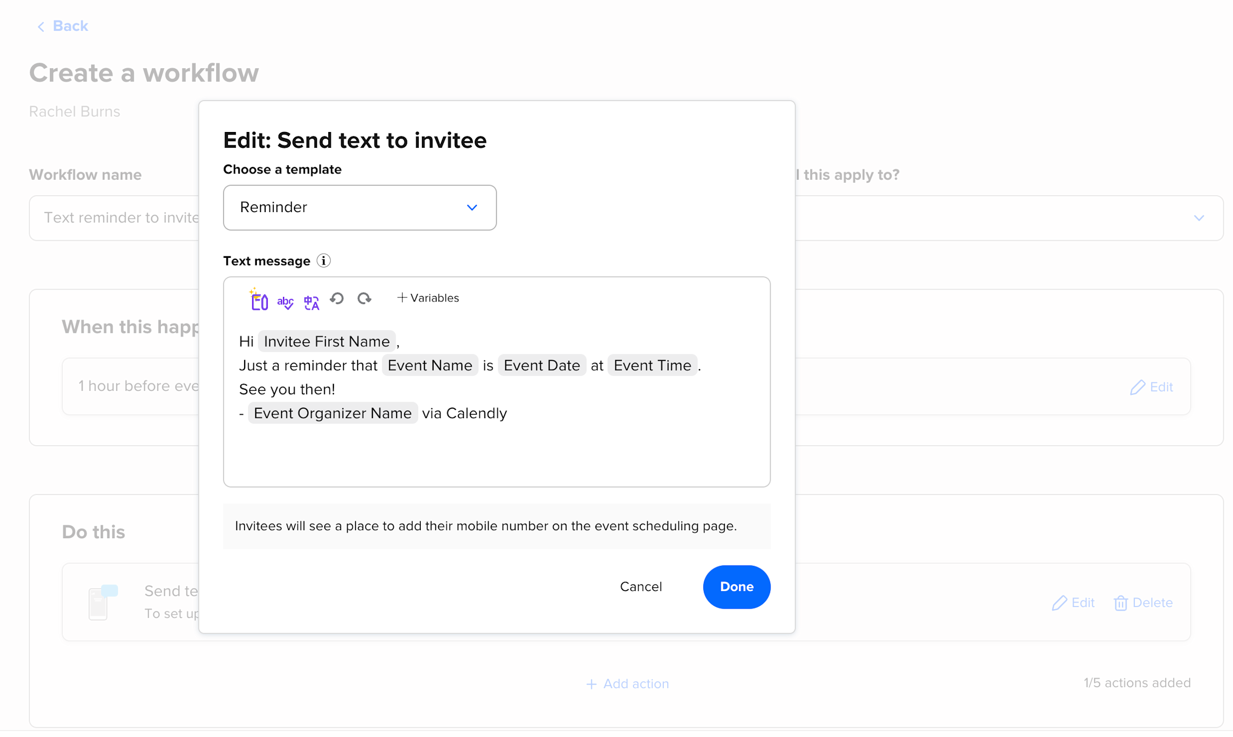Open the Reminder template dropdown
The width and height of the screenshot is (1233, 737).
360,207
